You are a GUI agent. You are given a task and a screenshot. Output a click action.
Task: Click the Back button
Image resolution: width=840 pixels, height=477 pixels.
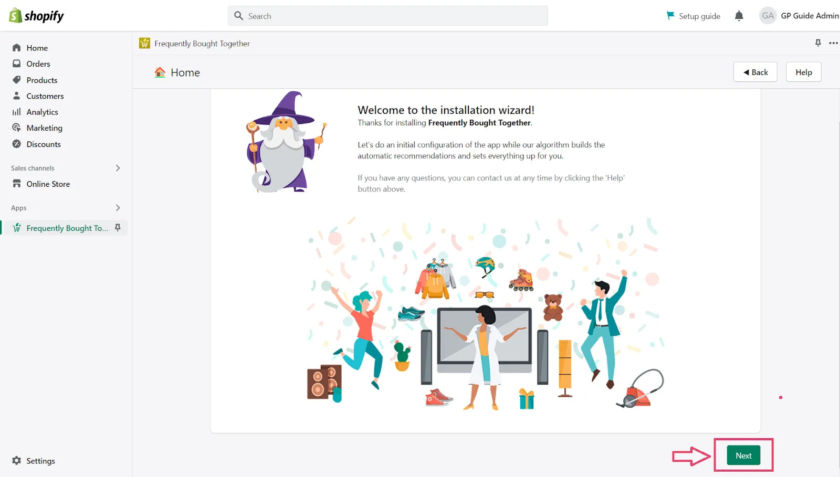pos(755,72)
